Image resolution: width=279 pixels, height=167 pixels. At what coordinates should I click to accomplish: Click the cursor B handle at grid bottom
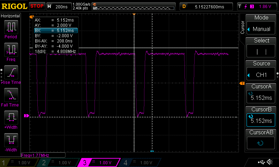152,151
